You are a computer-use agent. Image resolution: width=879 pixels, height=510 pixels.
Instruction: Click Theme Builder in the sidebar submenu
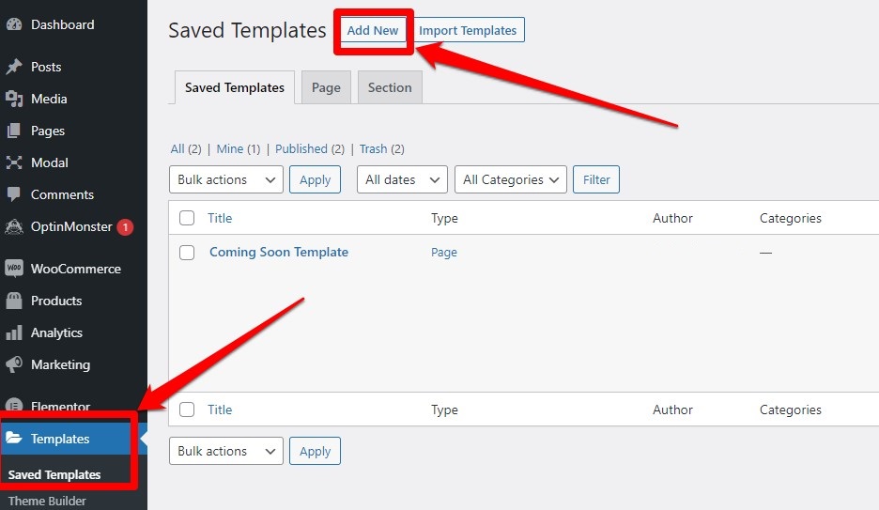[x=47, y=501]
